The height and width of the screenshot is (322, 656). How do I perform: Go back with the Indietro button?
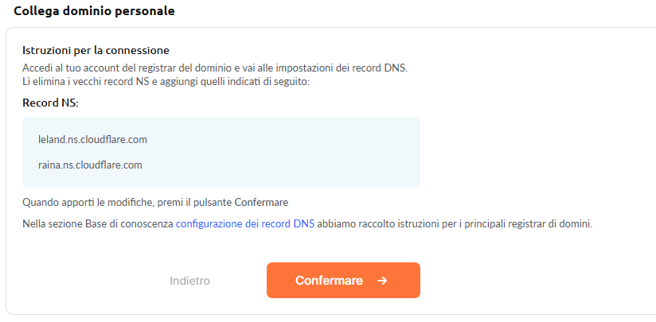(189, 281)
